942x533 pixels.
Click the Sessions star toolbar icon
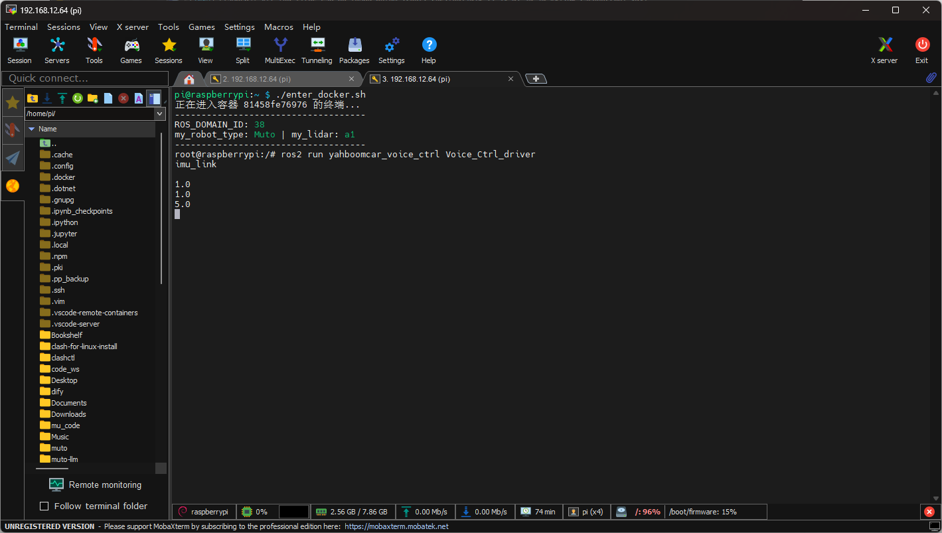pyautogui.click(x=169, y=50)
